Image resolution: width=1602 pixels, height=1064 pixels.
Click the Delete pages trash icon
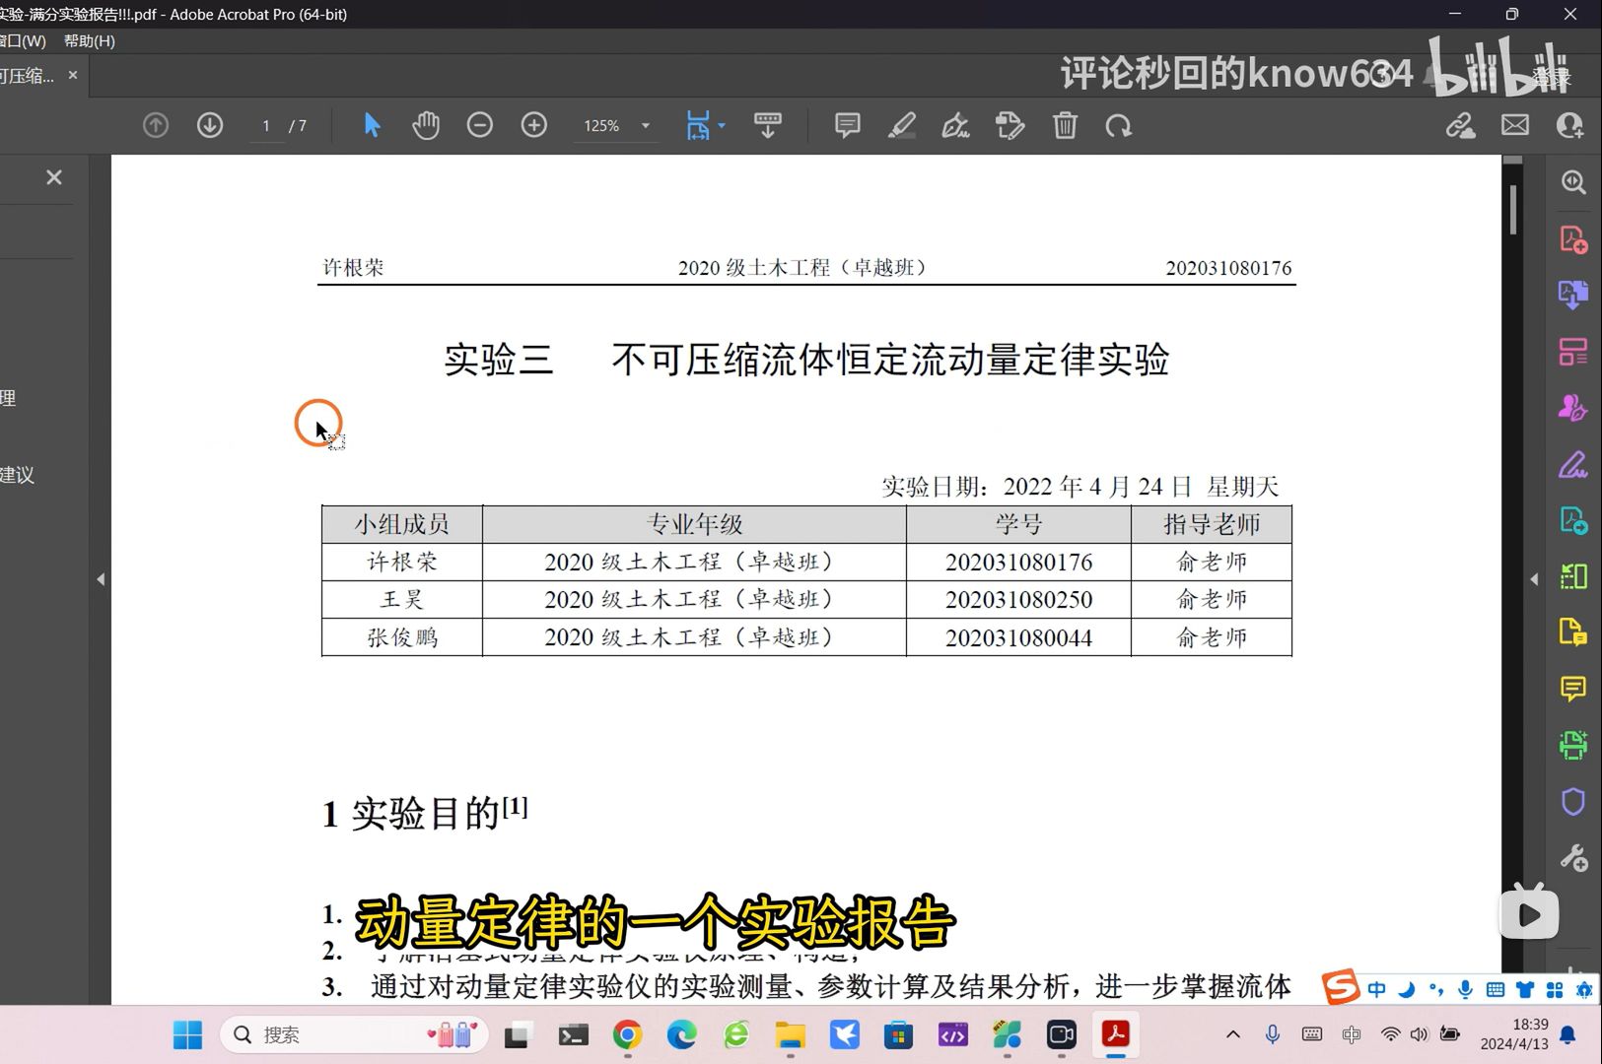tap(1065, 125)
